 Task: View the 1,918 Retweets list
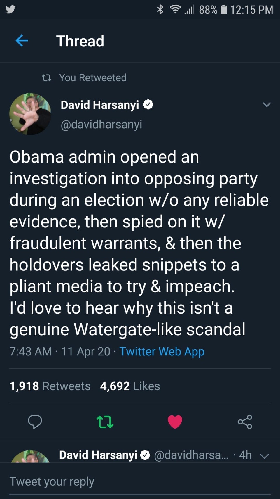[50, 386]
